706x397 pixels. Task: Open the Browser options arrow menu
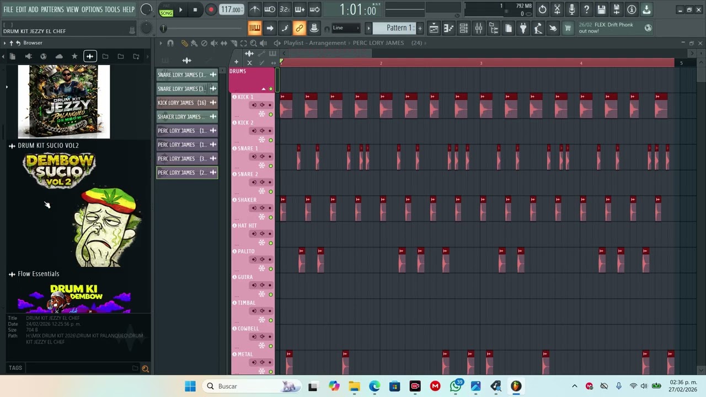pyautogui.click(x=5, y=43)
